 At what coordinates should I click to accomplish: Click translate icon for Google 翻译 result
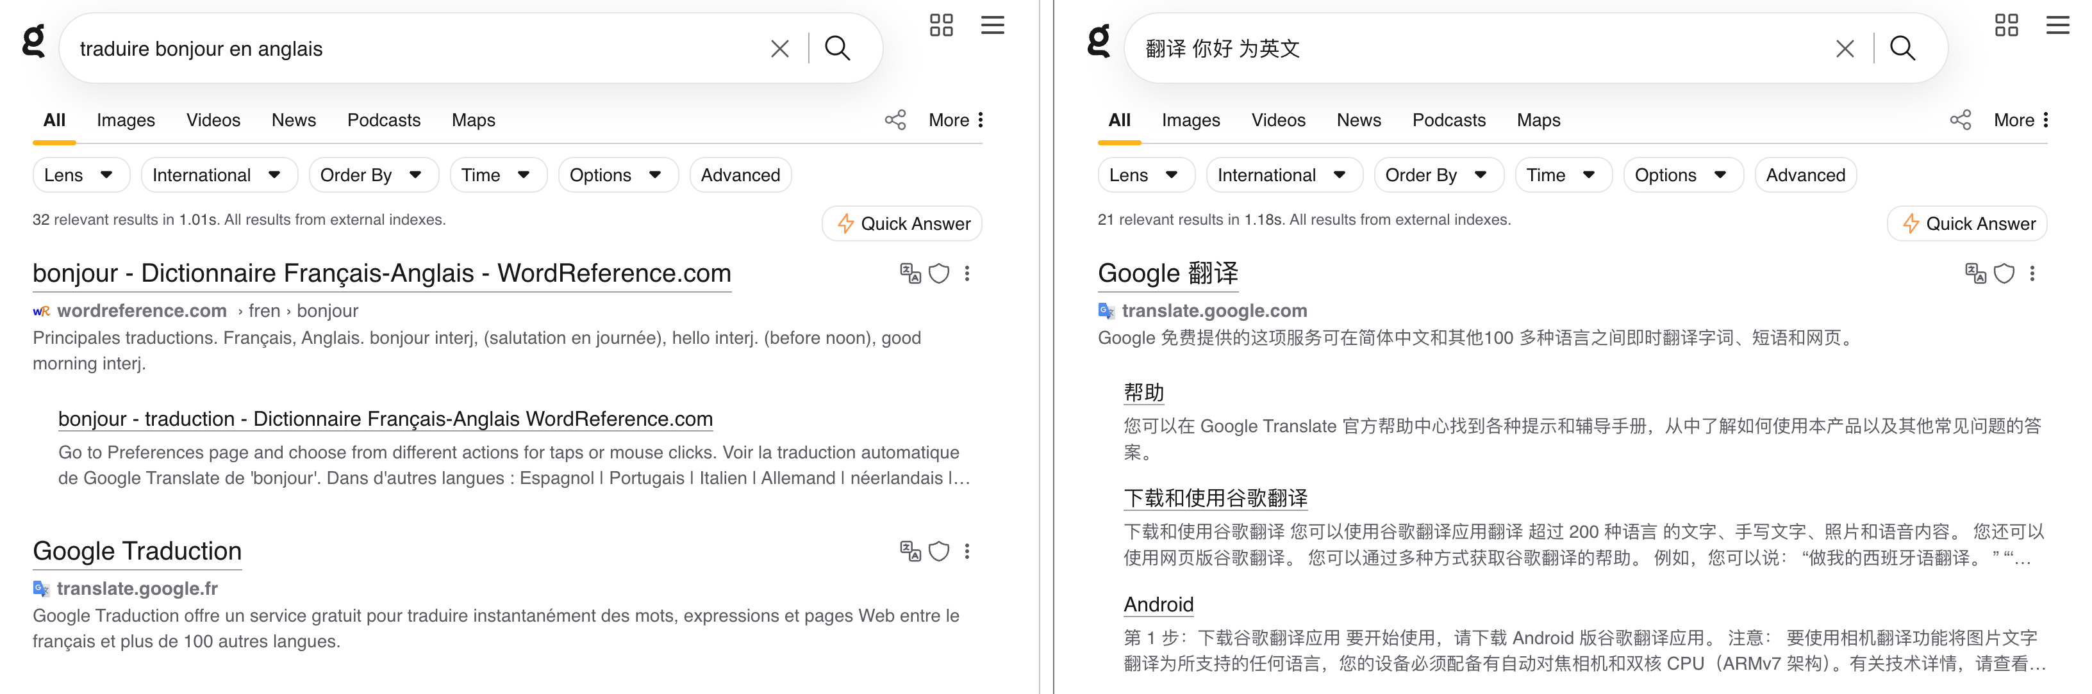pos(1975,273)
